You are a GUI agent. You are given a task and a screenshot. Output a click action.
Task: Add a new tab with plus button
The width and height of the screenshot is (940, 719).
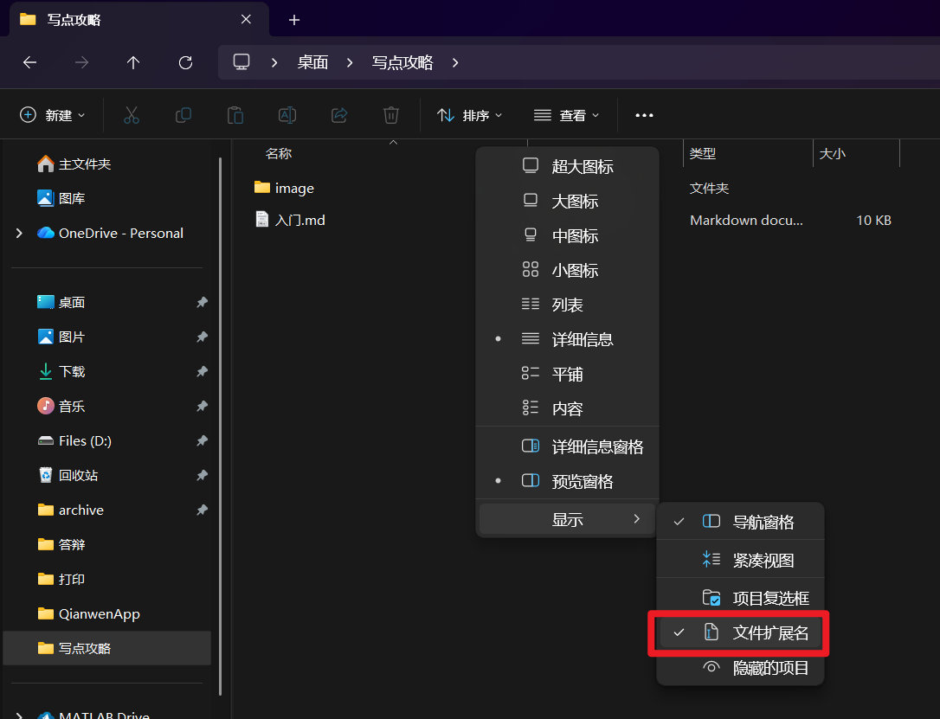click(x=293, y=21)
